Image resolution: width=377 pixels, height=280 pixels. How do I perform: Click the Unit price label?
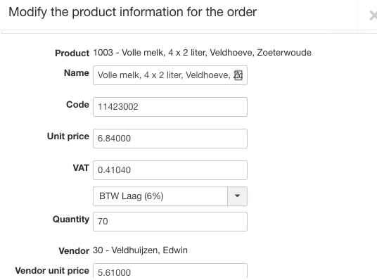68,136
